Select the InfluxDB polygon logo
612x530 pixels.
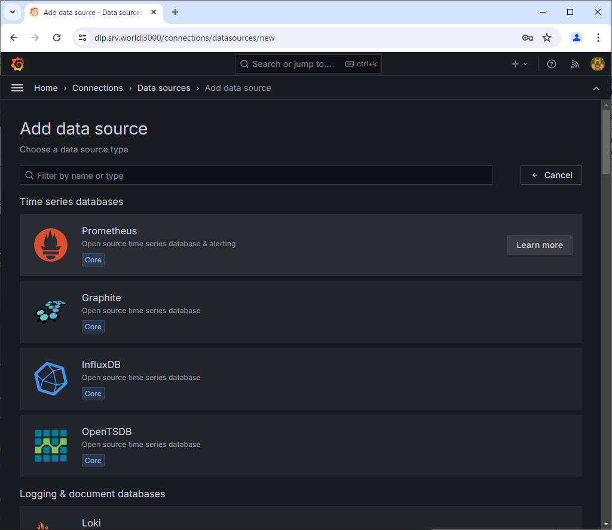click(51, 379)
